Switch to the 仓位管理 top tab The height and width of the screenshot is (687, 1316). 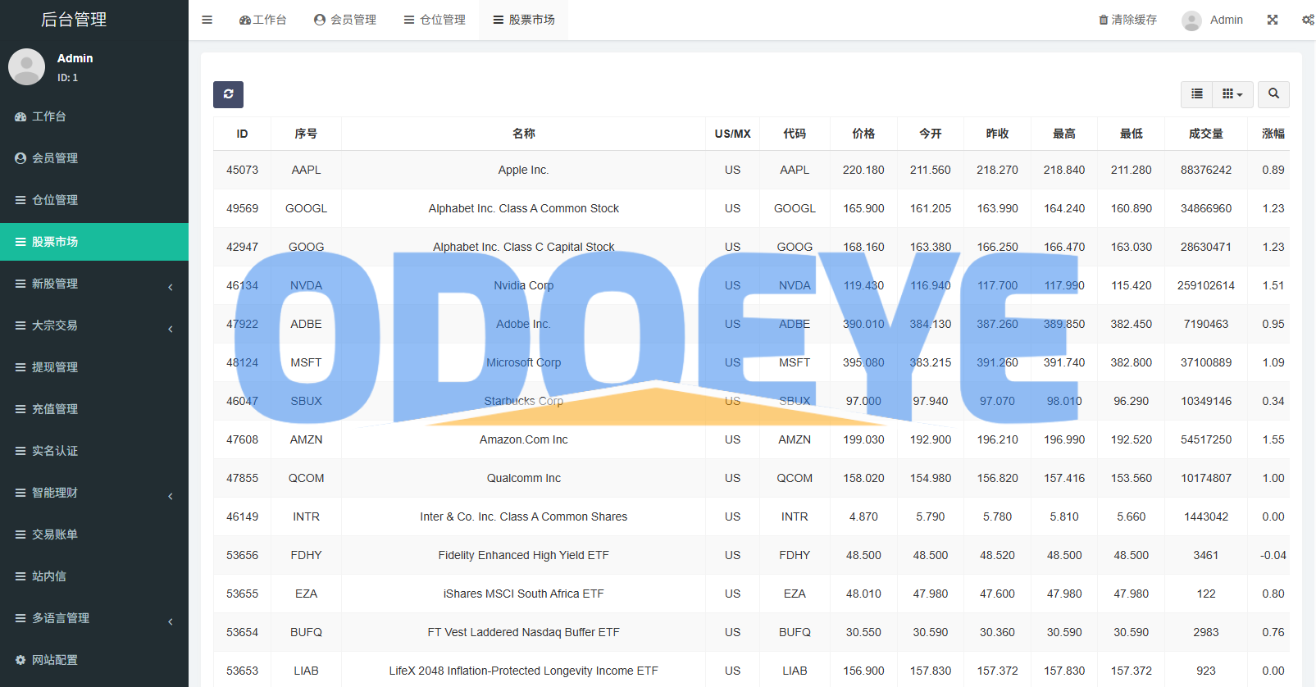tap(435, 20)
